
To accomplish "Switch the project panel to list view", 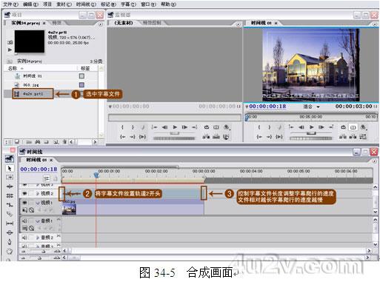I will point(8,142).
